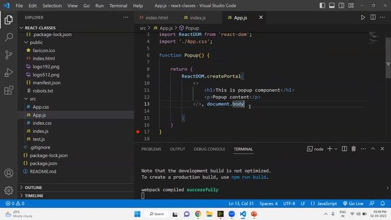This screenshot has width=391, height=220.
Task: Kill the terminal with trash icon
Action: coord(354,148)
